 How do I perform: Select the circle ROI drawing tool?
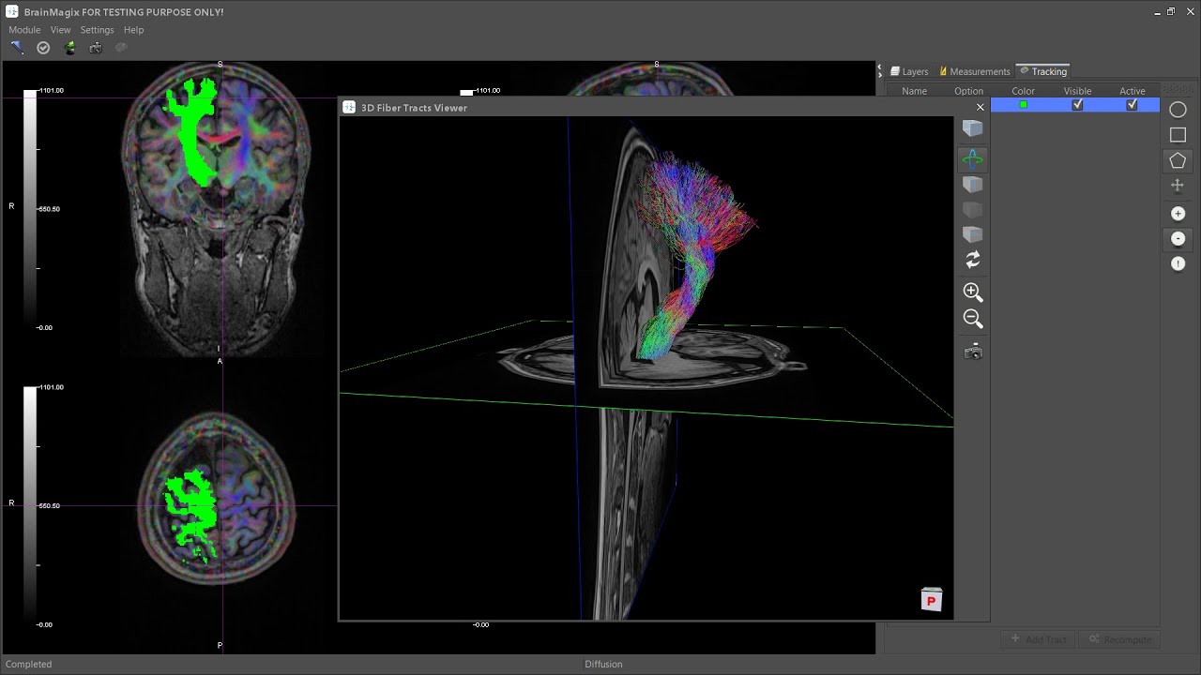pos(1178,110)
